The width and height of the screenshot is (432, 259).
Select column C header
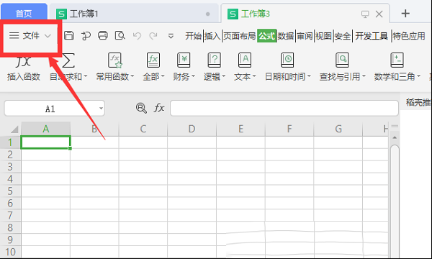[x=143, y=129]
